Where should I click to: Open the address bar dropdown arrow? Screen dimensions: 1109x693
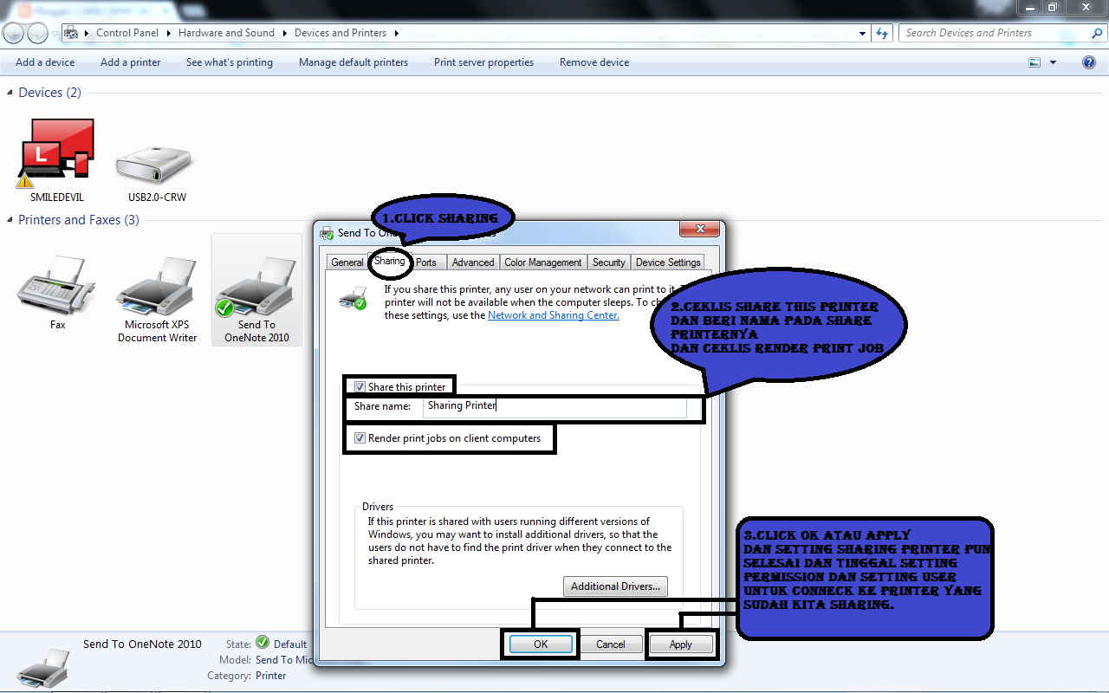(x=861, y=32)
